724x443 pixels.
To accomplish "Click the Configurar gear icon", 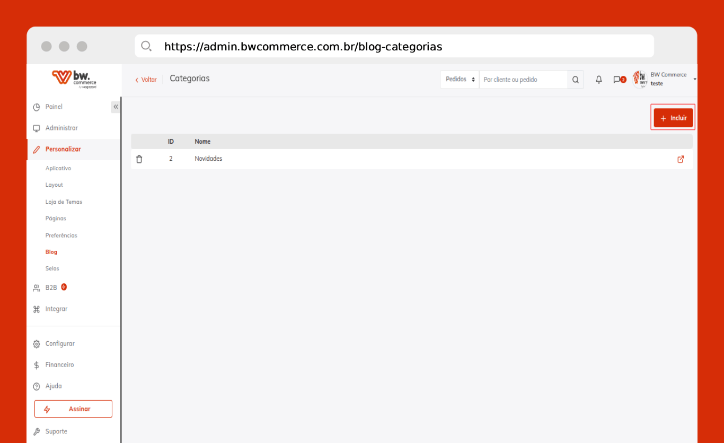I will click(x=37, y=344).
